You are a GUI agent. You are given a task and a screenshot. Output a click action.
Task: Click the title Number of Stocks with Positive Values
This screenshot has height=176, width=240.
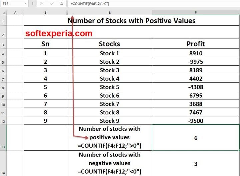coord(131,21)
